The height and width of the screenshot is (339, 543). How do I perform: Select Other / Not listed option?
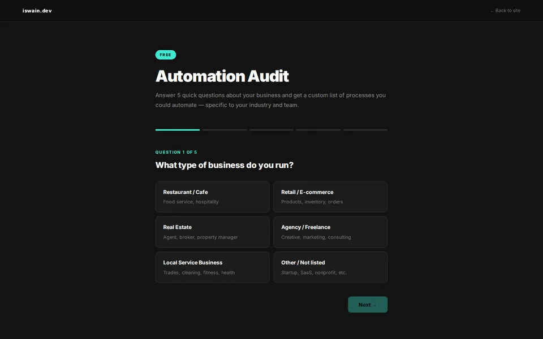330,267
